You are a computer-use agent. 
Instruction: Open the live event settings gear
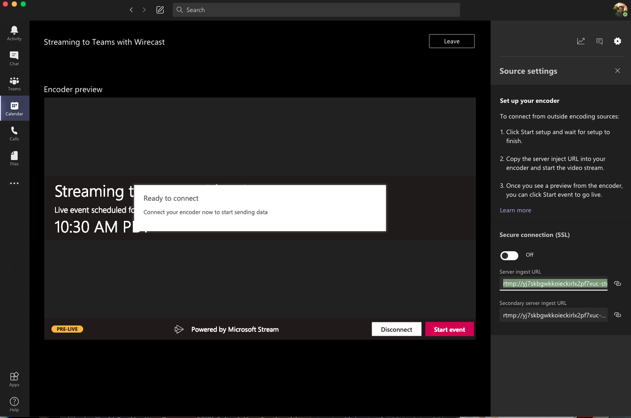[x=618, y=41]
